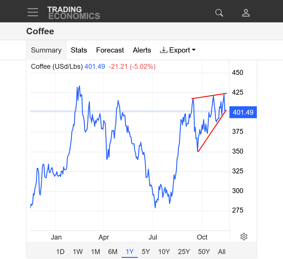Viewport: 283px width, 259px height.
Task: Click the Trading Economics logo
Action: [74, 12]
